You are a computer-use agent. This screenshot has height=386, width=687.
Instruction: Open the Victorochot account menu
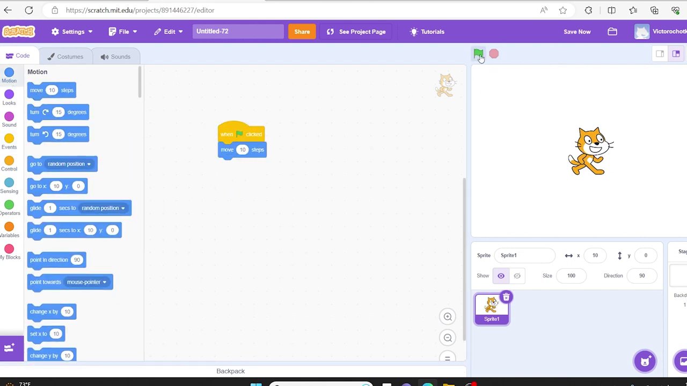[660, 32]
